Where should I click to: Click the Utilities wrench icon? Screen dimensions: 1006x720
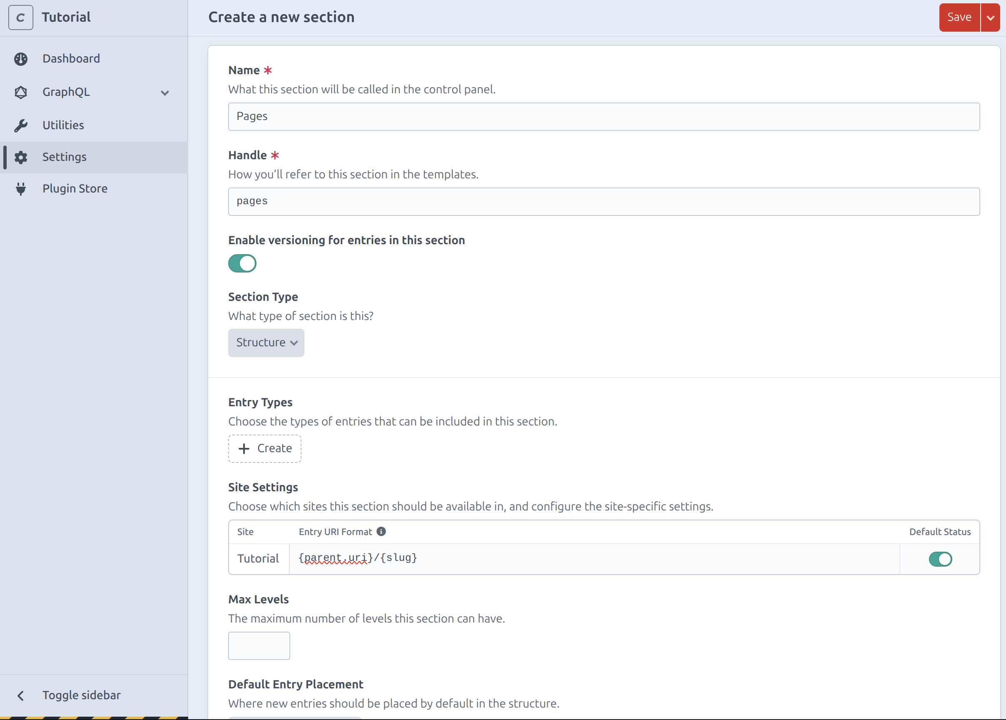click(21, 125)
